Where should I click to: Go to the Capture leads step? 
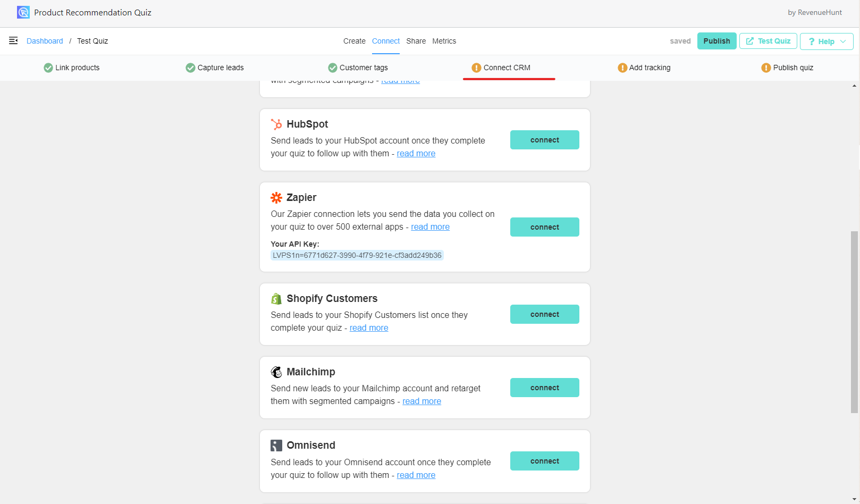coord(215,68)
